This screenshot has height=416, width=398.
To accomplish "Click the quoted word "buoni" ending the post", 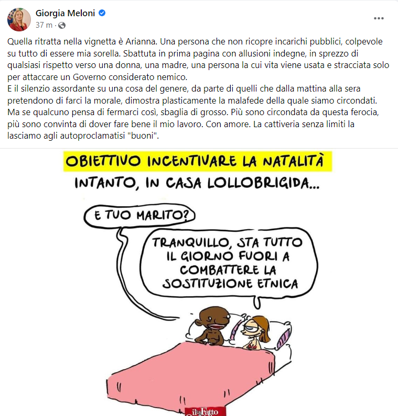I will coord(143,136).
